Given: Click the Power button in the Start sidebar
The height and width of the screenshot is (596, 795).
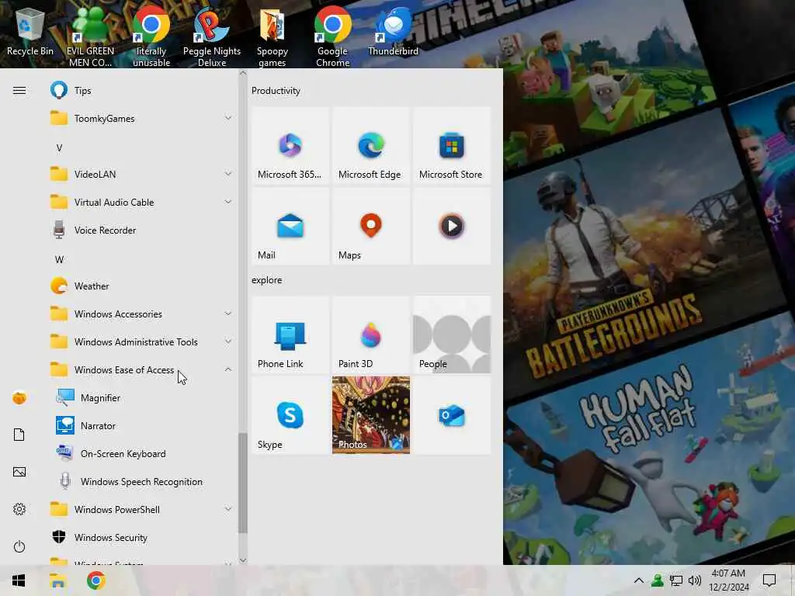Looking at the screenshot, I should (19, 546).
